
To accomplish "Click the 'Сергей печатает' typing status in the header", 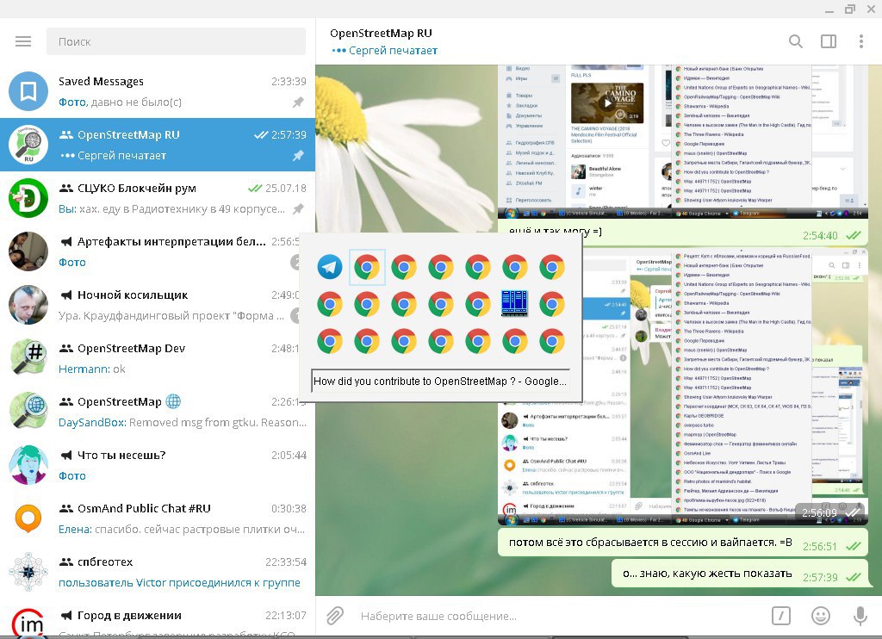I will 393,51.
